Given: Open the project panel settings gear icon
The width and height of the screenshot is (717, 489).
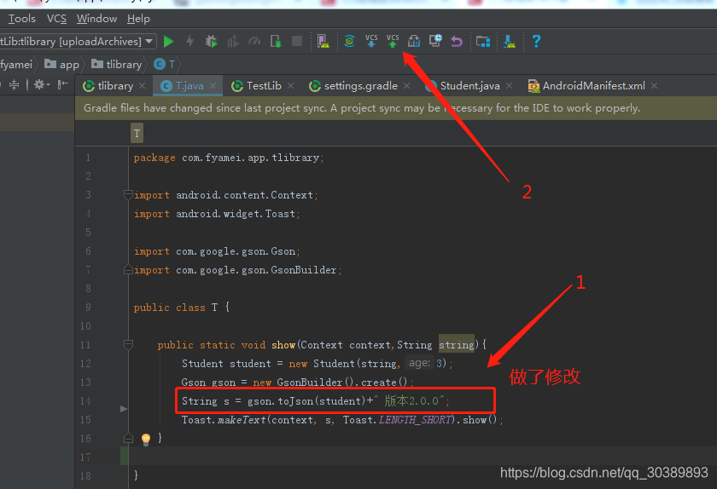Looking at the screenshot, I should point(41,84).
